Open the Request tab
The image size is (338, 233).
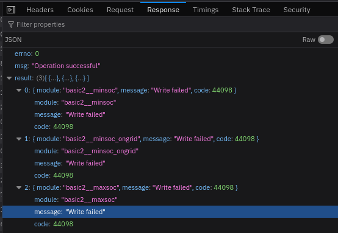(120, 10)
